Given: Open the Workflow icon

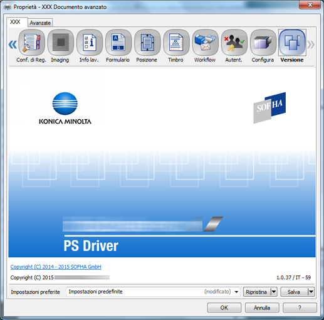Looking at the screenshot, I should coord(205,43).
